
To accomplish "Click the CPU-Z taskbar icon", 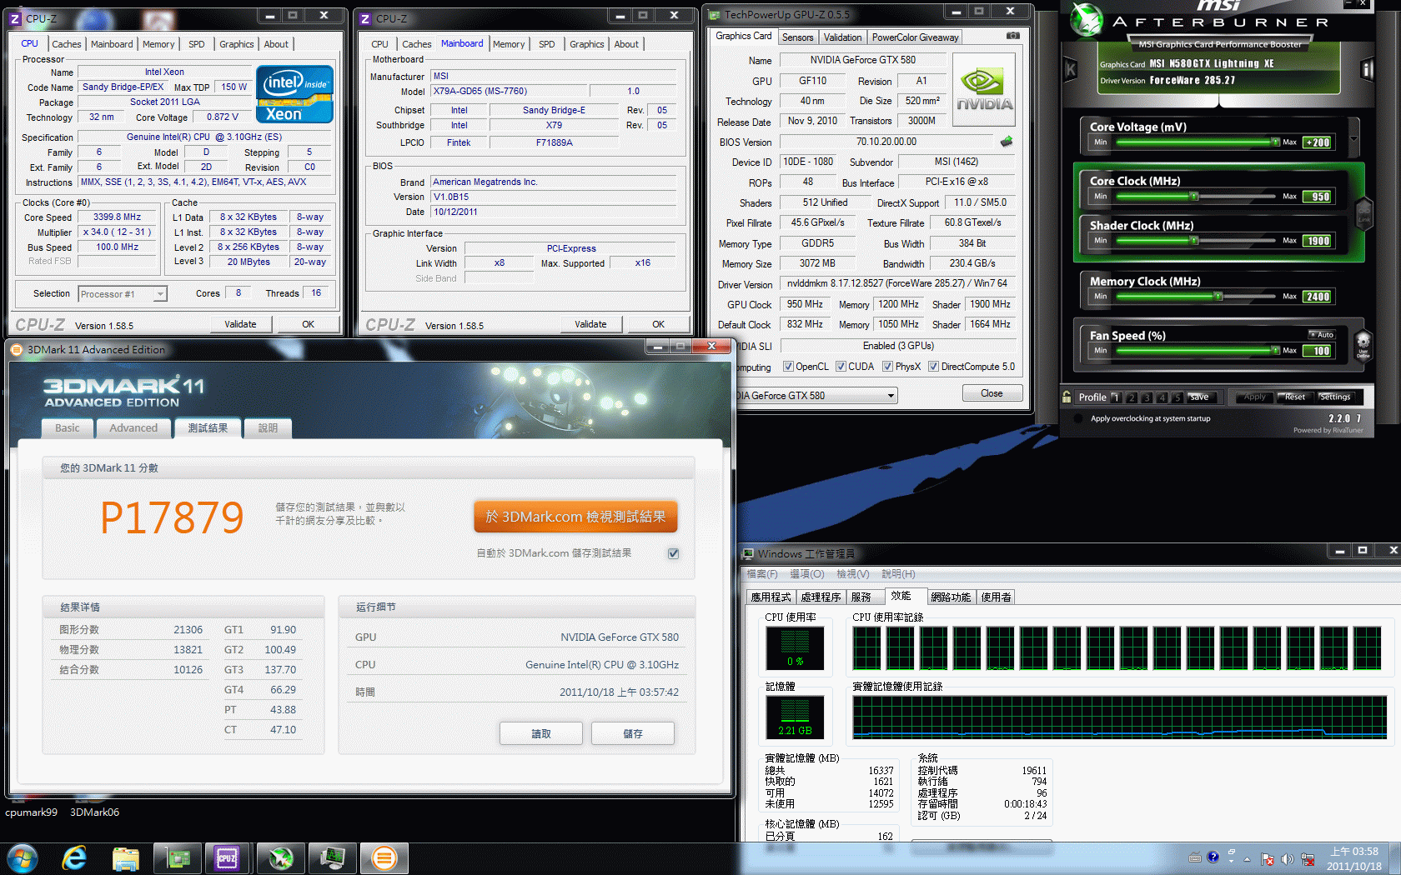I will point(227,857).
